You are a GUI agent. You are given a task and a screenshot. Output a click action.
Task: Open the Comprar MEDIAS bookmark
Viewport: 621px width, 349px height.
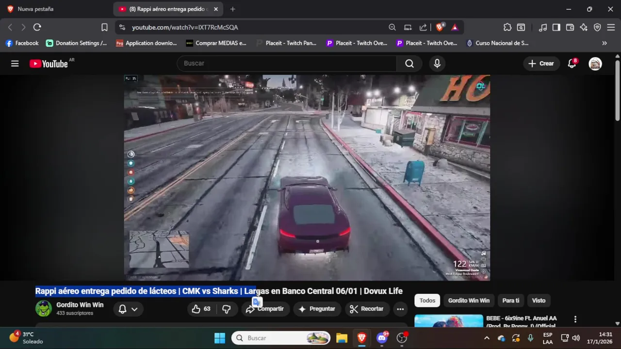coord(216,43)
